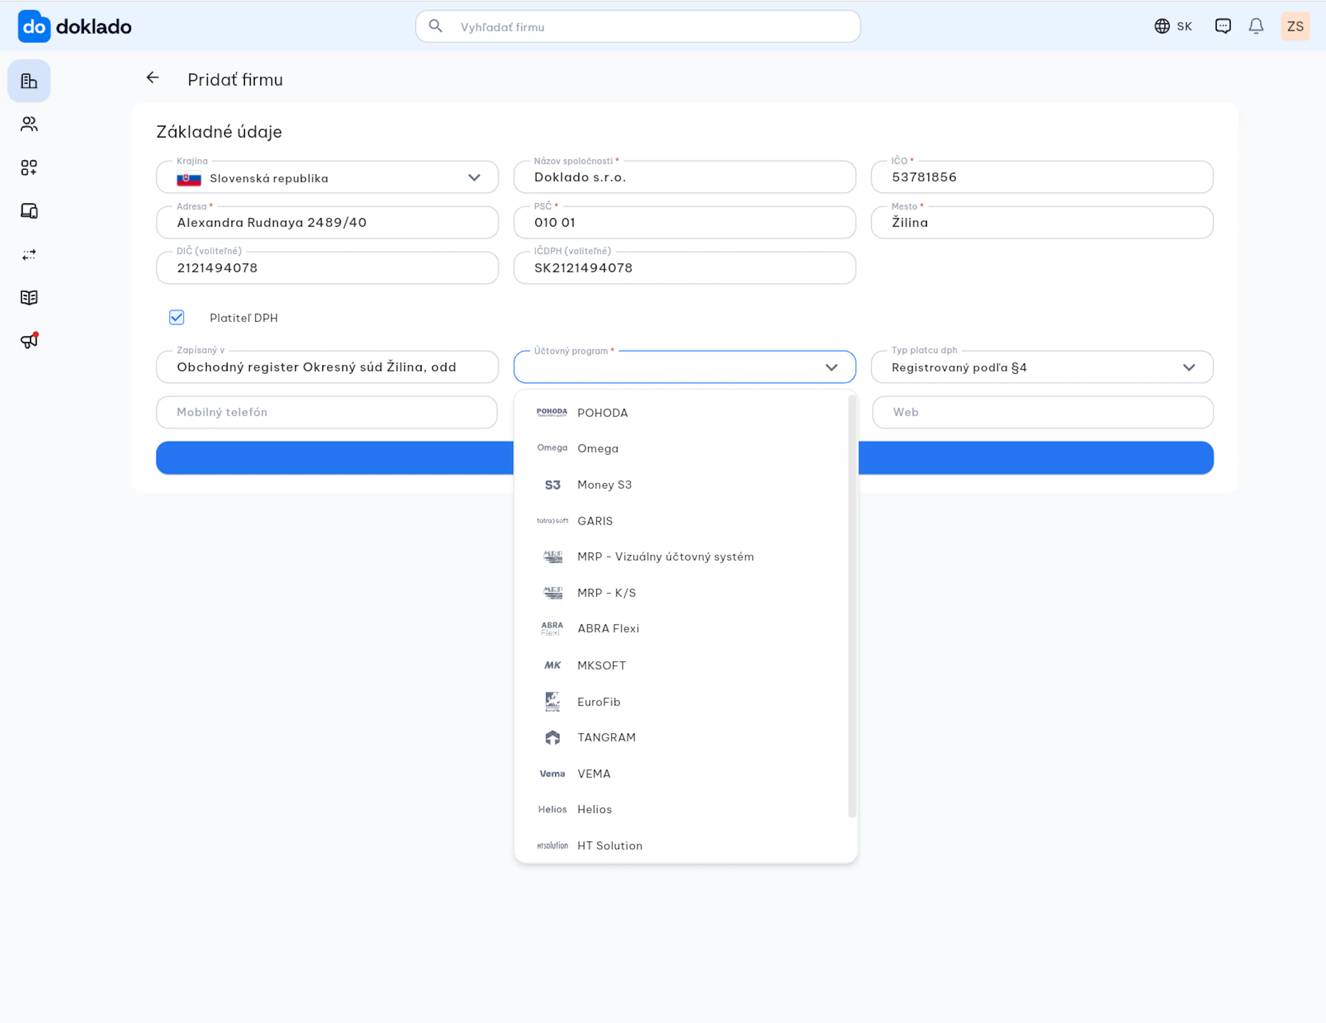Open the devices sidebar icon
Screen dimensions: 1326x1023
tap(29, 211)
